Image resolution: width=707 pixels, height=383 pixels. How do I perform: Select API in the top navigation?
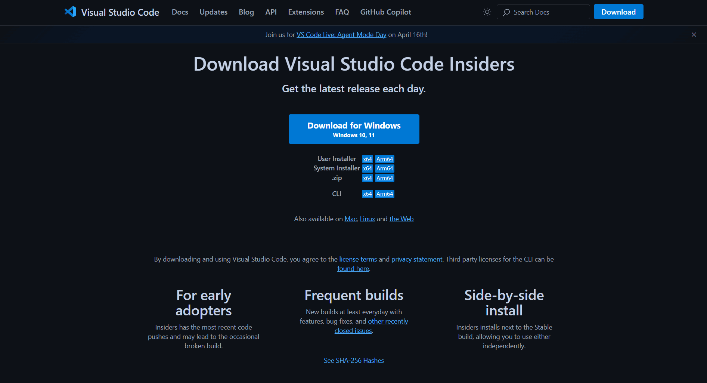point(271,12)
